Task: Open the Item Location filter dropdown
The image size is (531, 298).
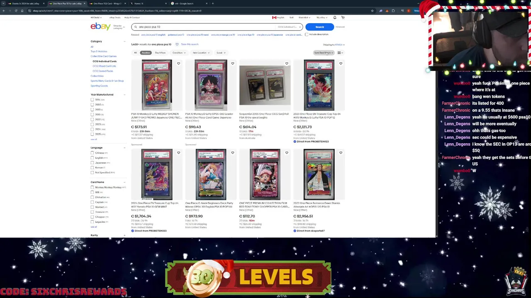Action: pos(201,53)
